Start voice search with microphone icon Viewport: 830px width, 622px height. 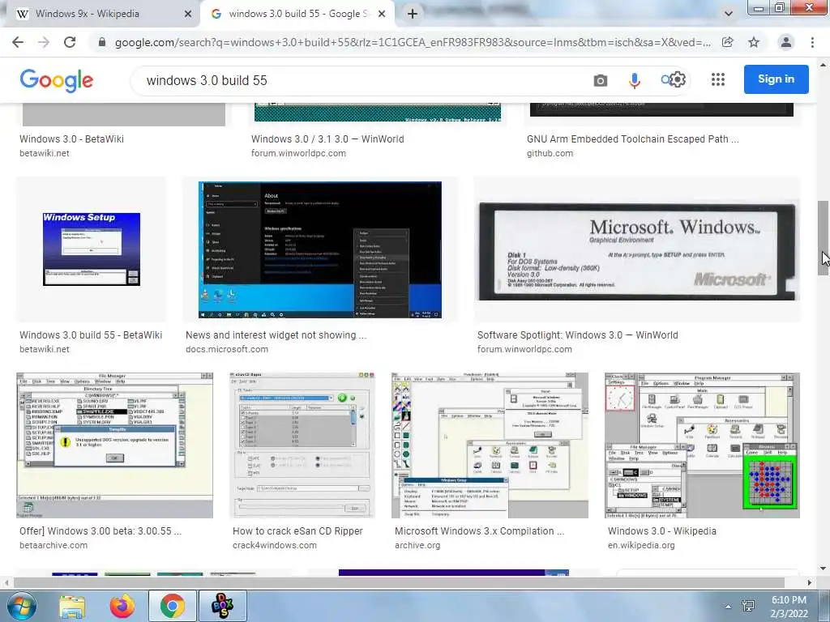(635, 80)
